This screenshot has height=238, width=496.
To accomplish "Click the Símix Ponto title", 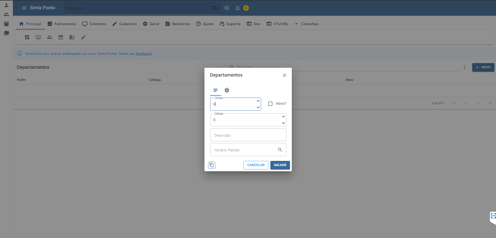I will [42, 8].
